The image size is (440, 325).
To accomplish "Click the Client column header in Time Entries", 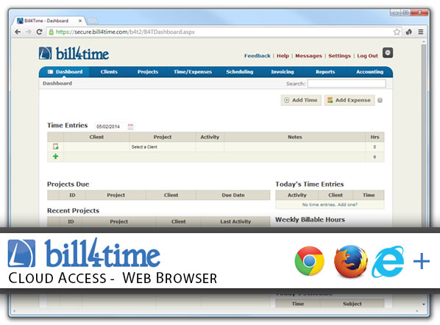I will point(96,137).
